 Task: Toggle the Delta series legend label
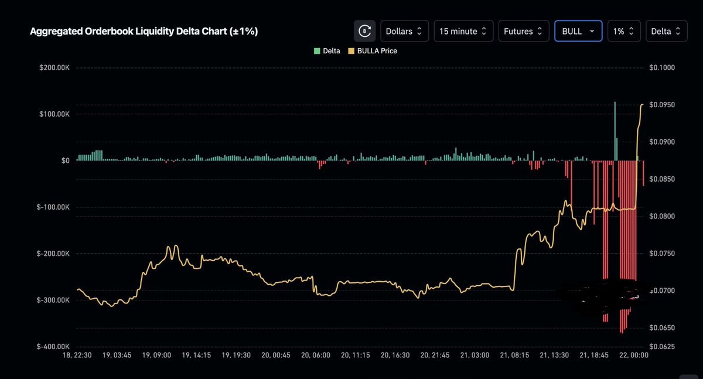click(x=332, y=51)
